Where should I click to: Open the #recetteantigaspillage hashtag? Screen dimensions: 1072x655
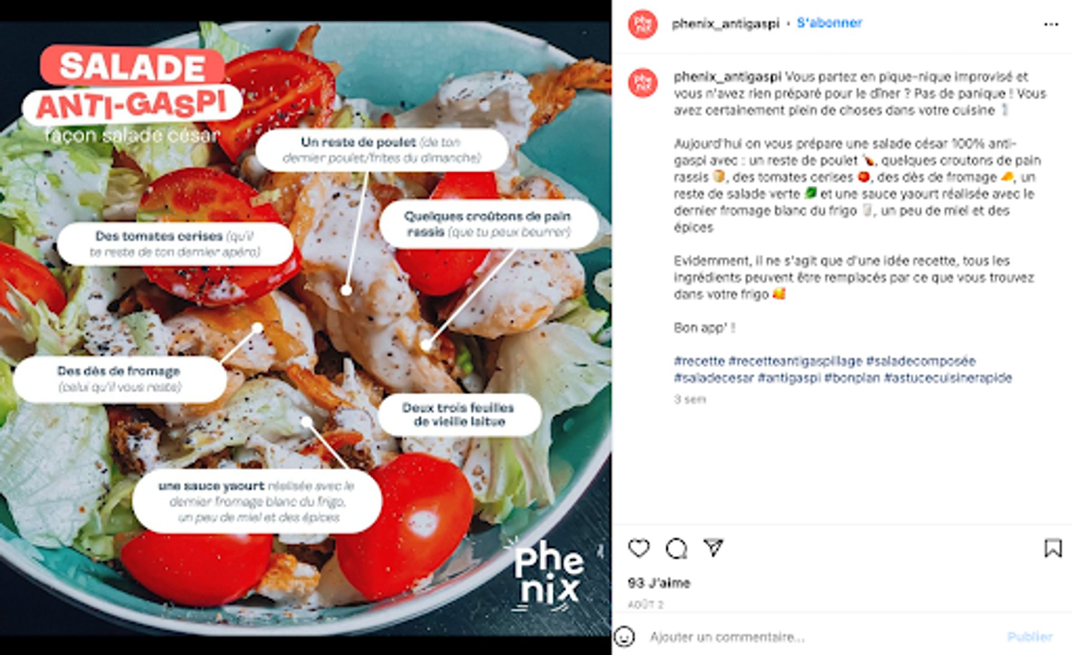click(x=795, y=361)
